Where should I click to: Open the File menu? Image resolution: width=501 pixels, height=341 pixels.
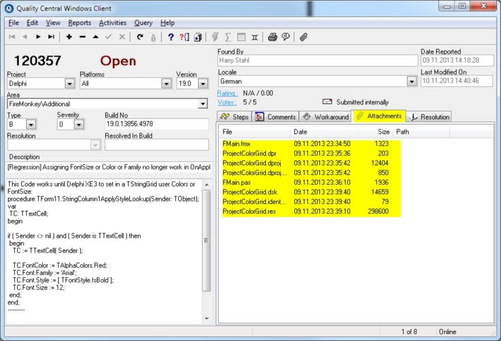tap(13, 23)
